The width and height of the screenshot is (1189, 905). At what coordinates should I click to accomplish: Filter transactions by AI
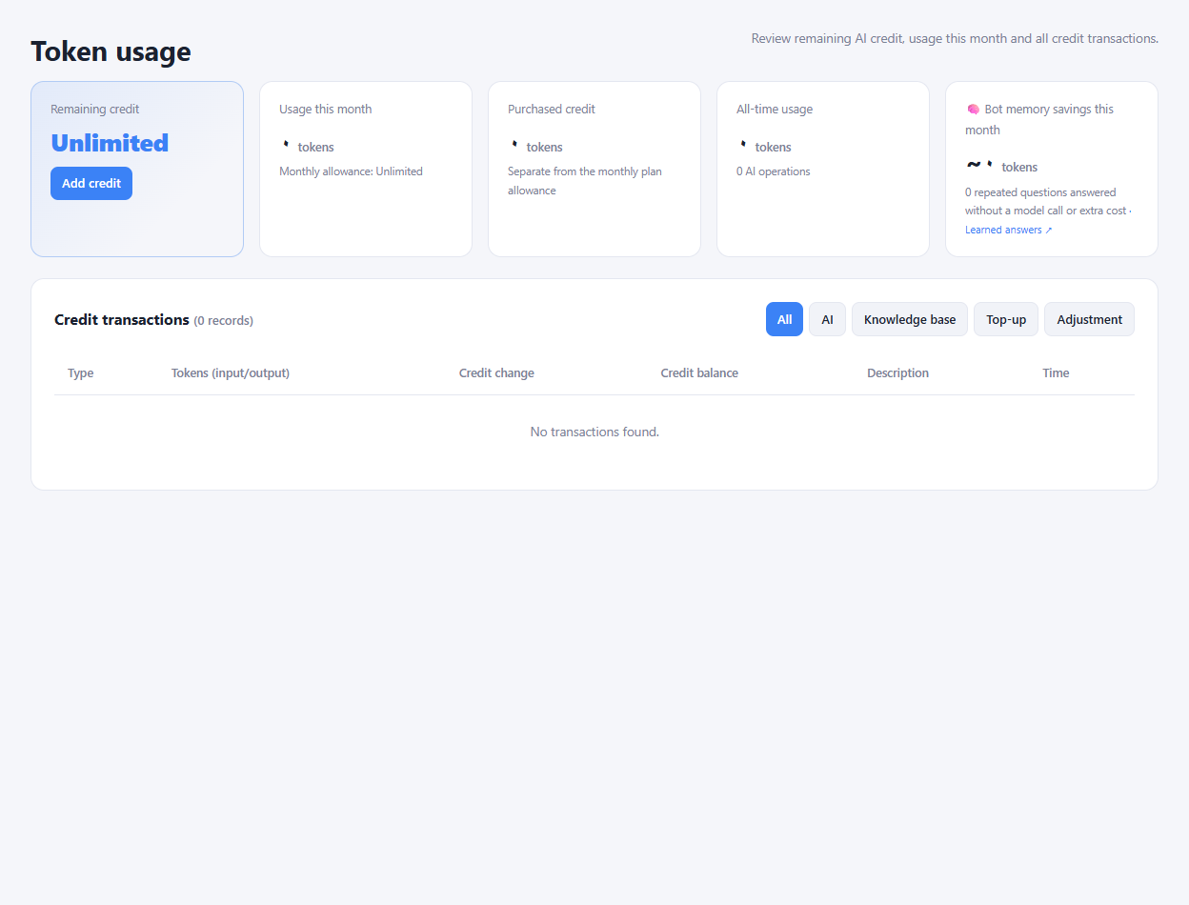[827, 319]
